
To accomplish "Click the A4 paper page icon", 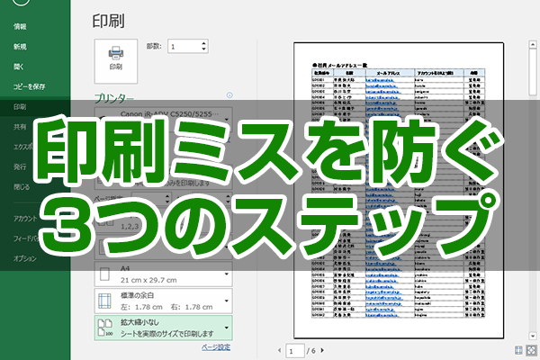I will [x=104, y=274].
